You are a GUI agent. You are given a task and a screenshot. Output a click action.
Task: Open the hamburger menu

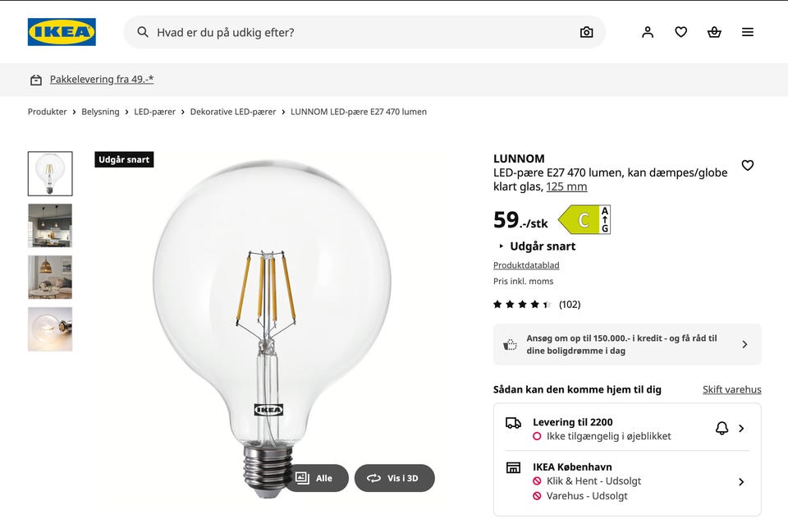[x=748, y=32]
